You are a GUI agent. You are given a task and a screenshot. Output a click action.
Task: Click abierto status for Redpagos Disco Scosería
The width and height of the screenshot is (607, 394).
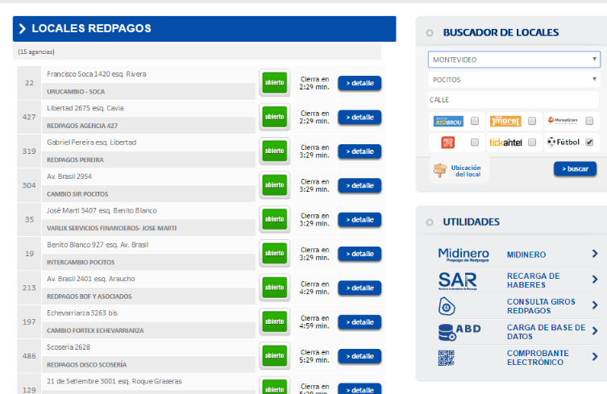point(274,355)
